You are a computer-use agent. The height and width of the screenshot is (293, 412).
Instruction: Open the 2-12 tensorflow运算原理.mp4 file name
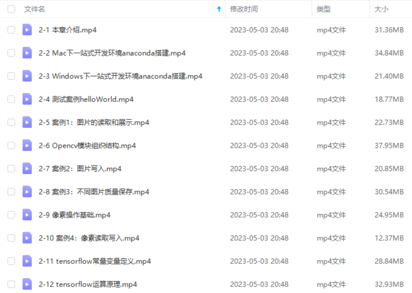(88, 285)
